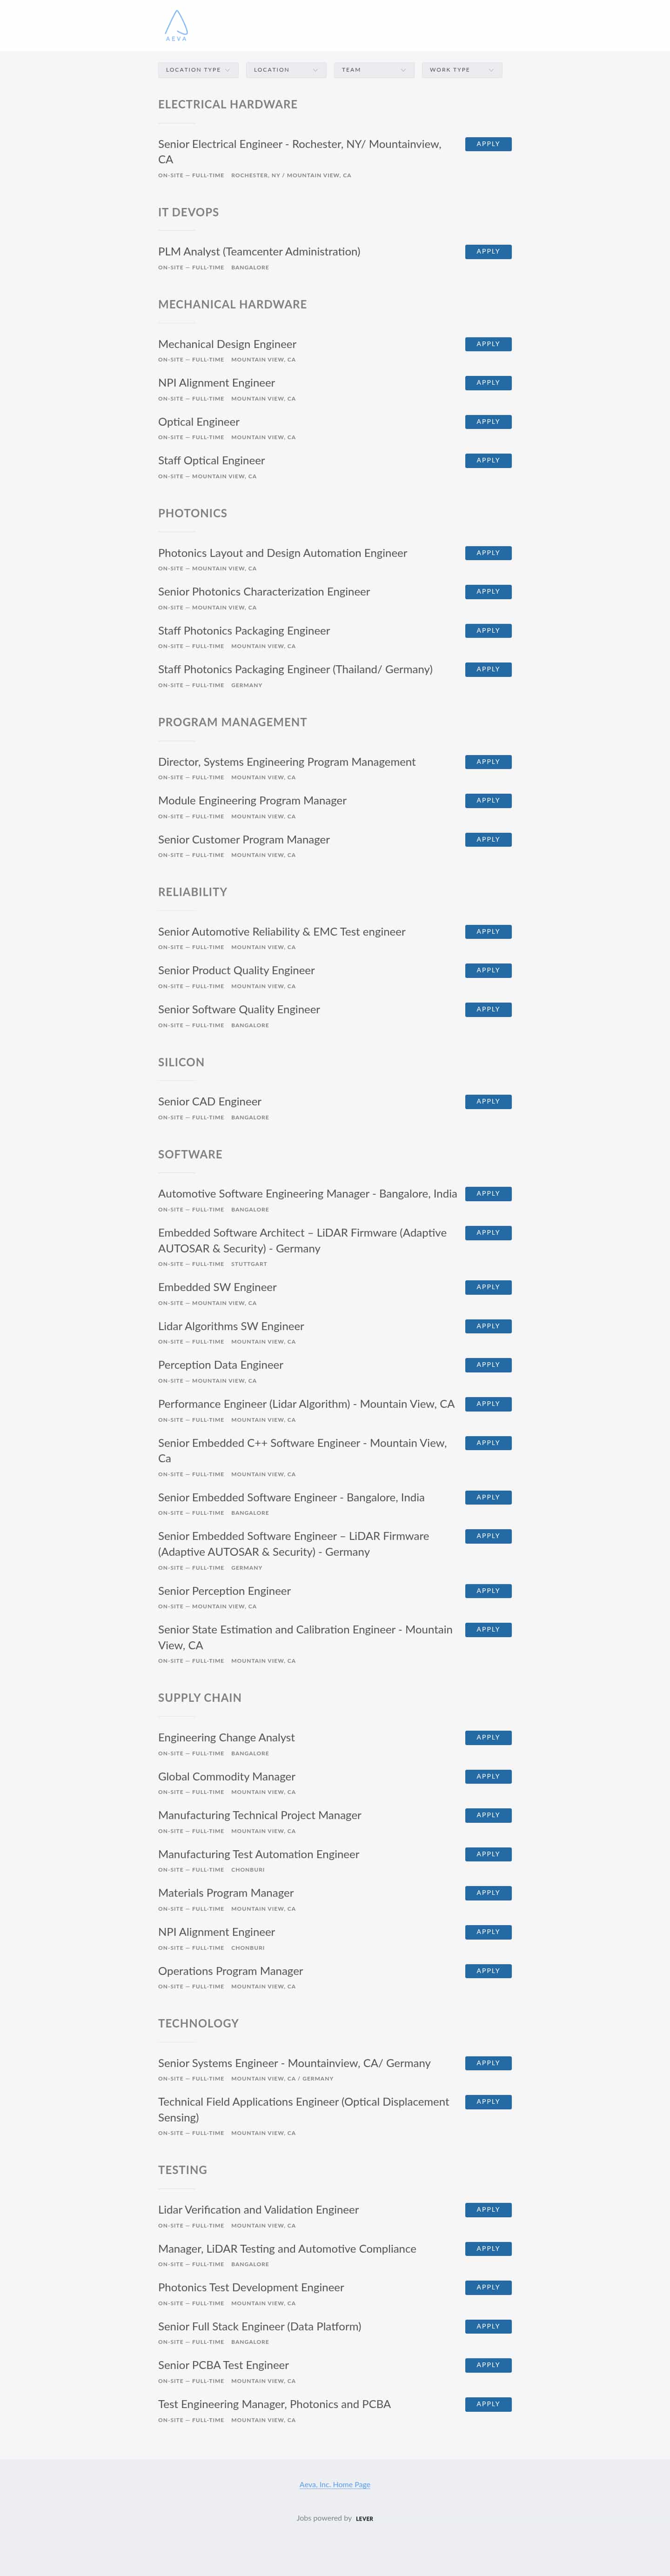The width and height of the screenshot is (670, 2576).
Task: Apply for Lidar Verification and Validation Engineer
Action: click(488, 2210)
